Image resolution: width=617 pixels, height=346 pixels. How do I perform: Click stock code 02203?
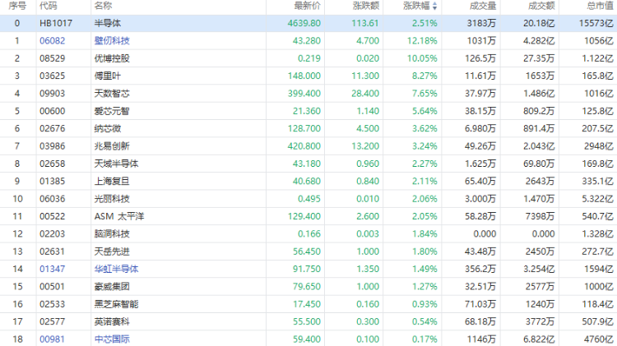(53, 234)
